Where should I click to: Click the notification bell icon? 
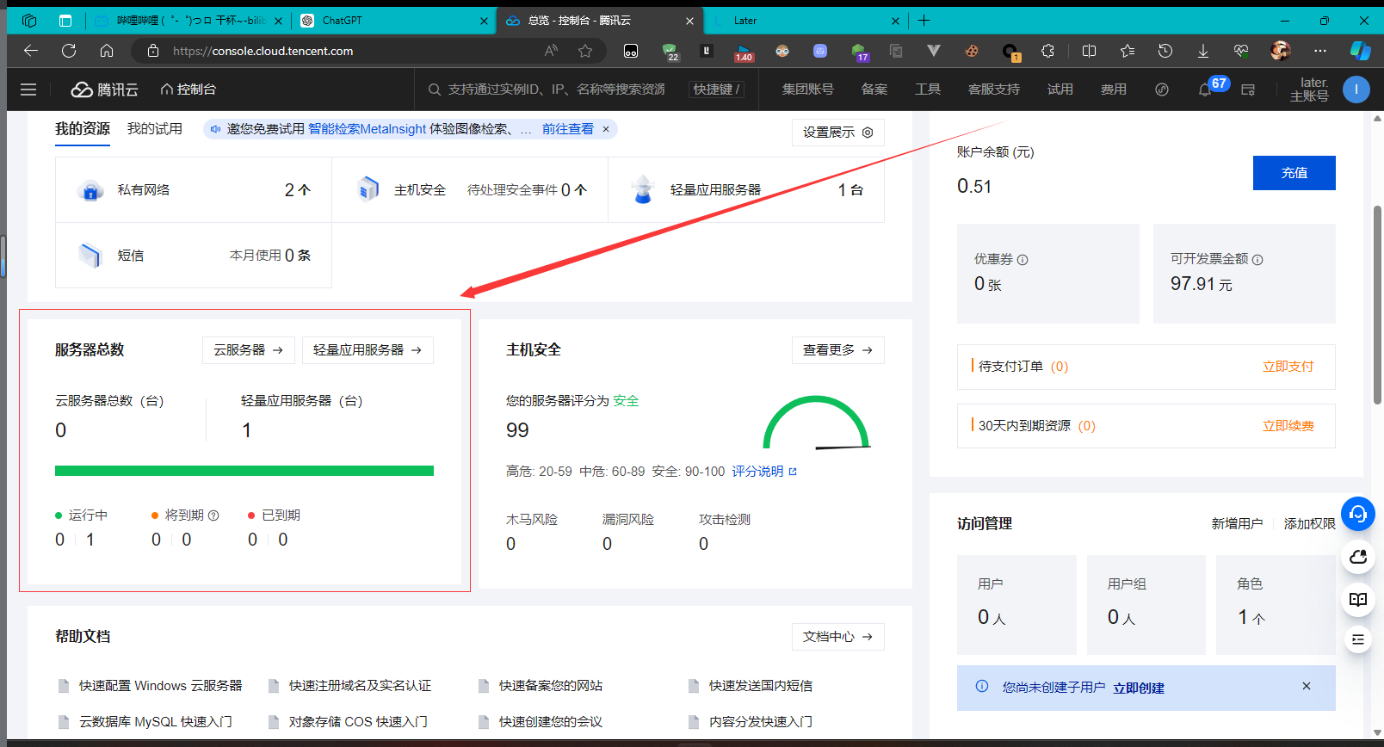coord(1205,90)
